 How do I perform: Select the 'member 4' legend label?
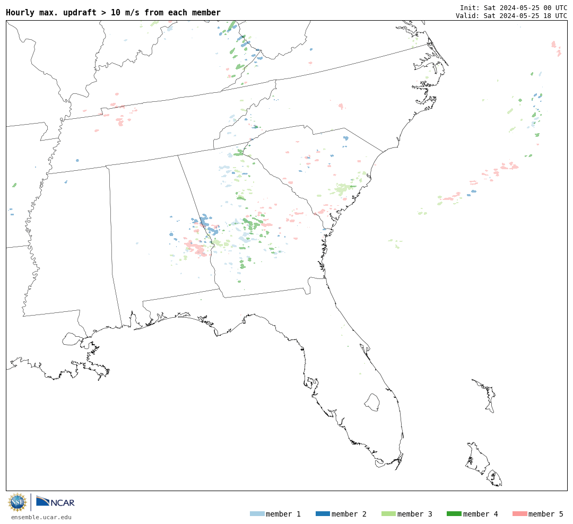tap(480, 514)
